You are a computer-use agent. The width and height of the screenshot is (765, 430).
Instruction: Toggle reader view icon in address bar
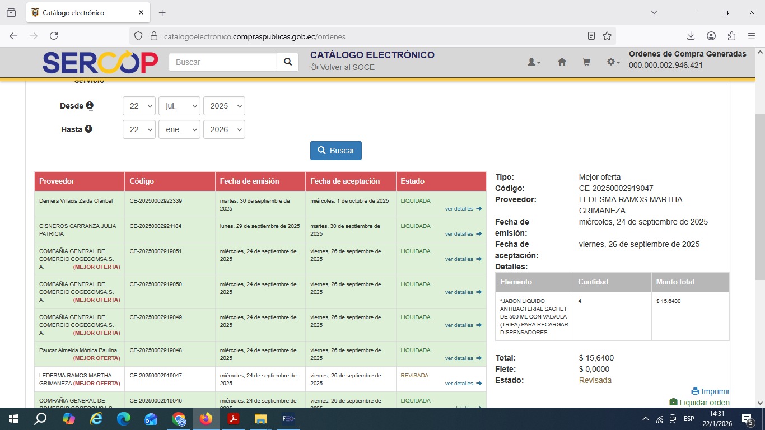click(591, 36)
